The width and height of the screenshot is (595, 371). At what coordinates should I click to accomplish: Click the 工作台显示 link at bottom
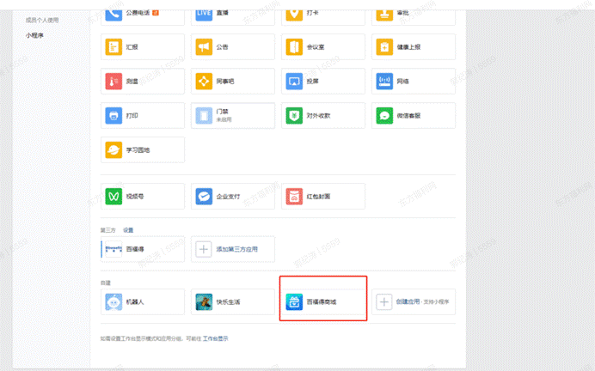[216, 338]
